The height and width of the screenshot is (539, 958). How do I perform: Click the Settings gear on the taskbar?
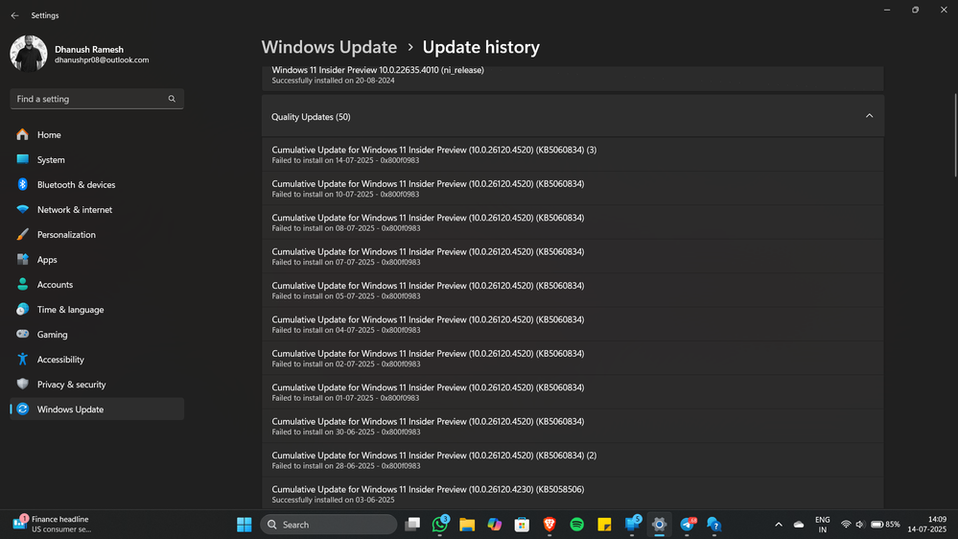[x=659, y=525]
